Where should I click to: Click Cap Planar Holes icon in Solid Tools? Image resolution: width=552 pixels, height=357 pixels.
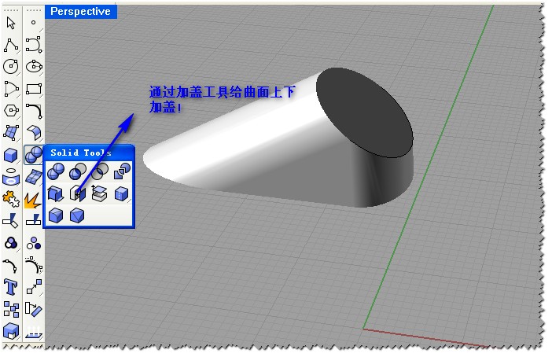tap(77, 194)
